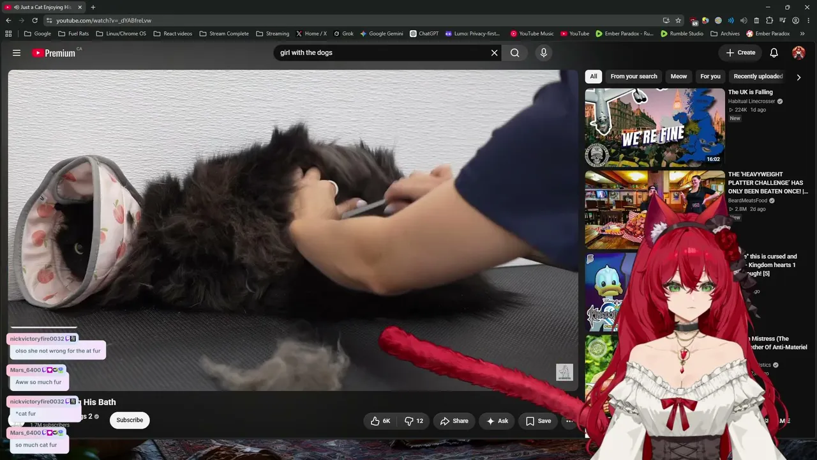
Task: Open the Archives bookmarks folder
Action: [725, 34]
